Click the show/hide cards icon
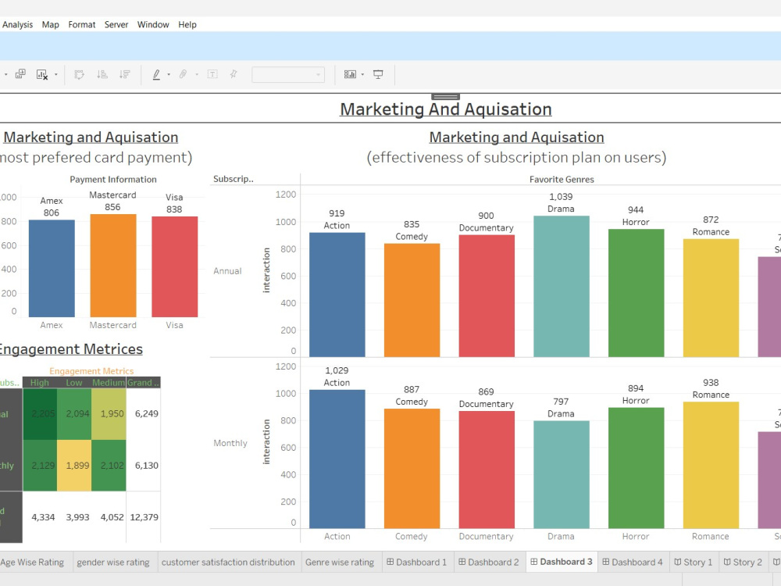The width and height of the screenshot is (781, 586). click(x=350, y=73)
